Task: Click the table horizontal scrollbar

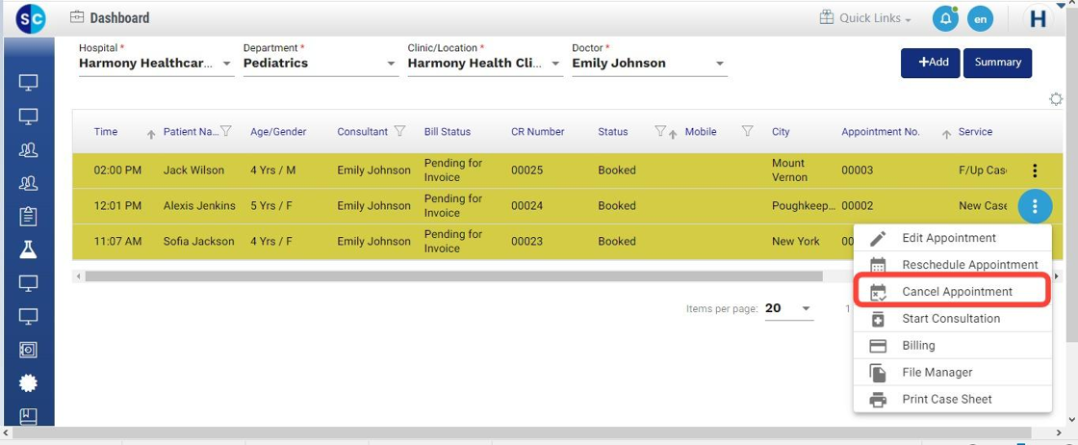Action: point(452,276)
